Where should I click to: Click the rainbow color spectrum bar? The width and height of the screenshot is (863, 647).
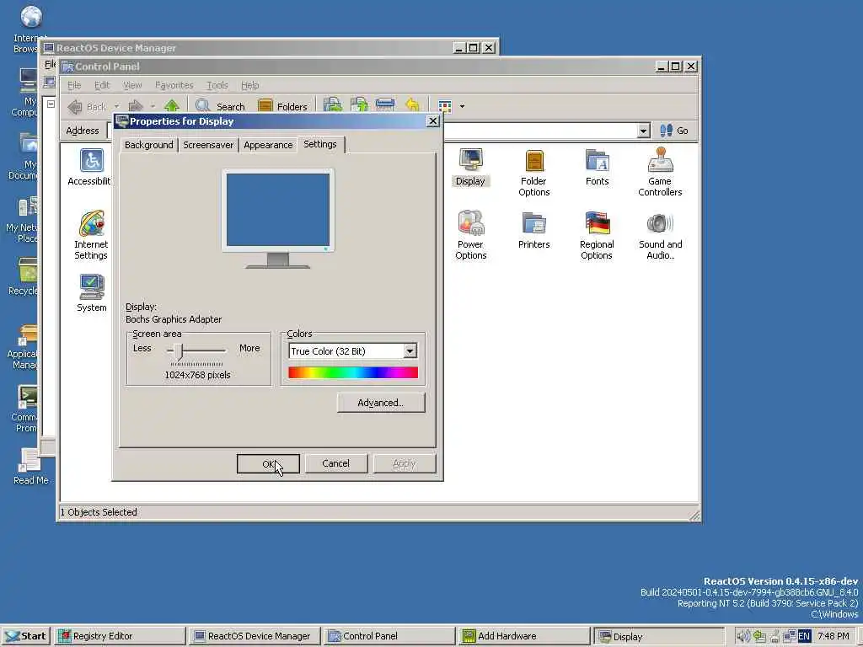[353, 372]
